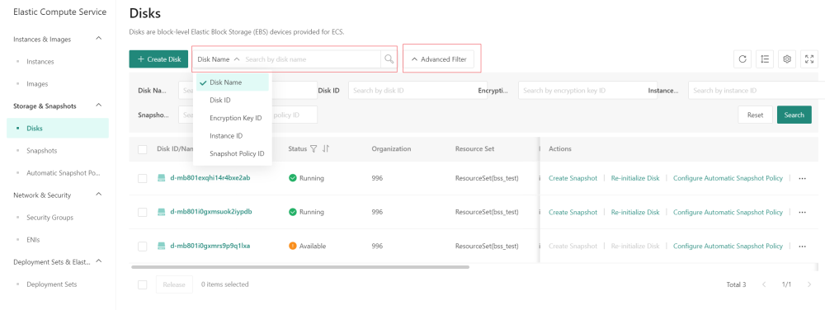Screen dimensions: 825x310
Task: Collapse the Advanced Filter panel
Action: [x=439, y=59]
